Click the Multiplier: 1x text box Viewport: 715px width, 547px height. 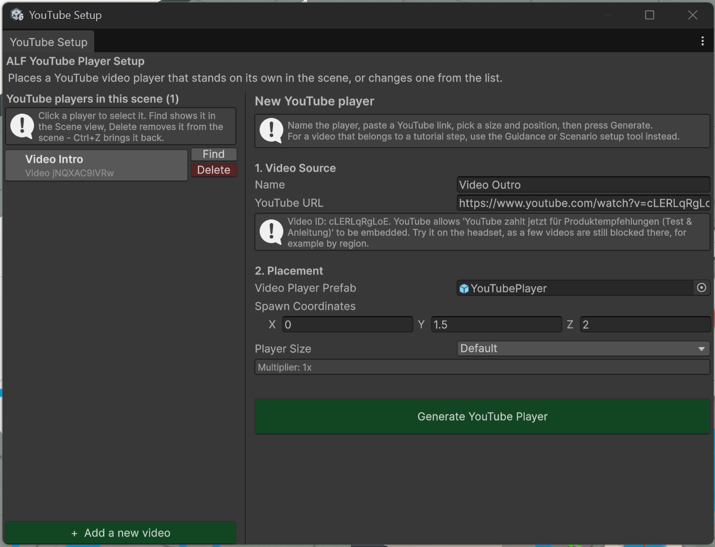point(482,367)
